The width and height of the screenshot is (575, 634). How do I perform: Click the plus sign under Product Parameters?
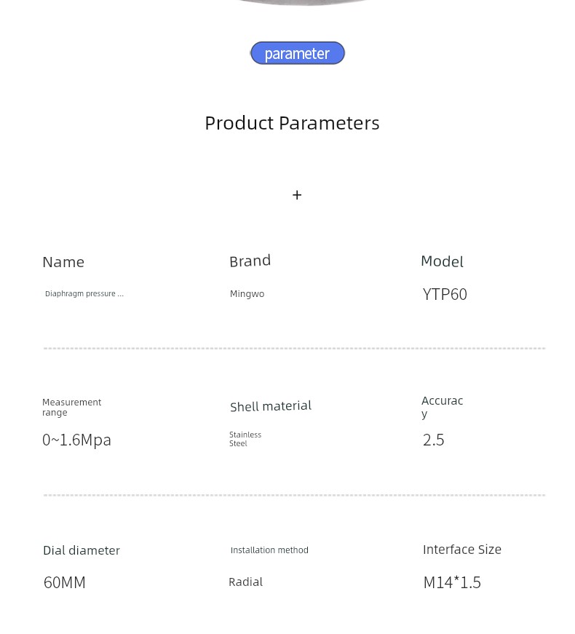297,195
